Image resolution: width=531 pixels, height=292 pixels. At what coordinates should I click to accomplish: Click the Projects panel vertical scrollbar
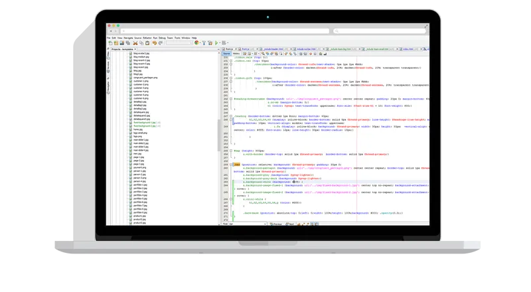(x=220, y=133)
